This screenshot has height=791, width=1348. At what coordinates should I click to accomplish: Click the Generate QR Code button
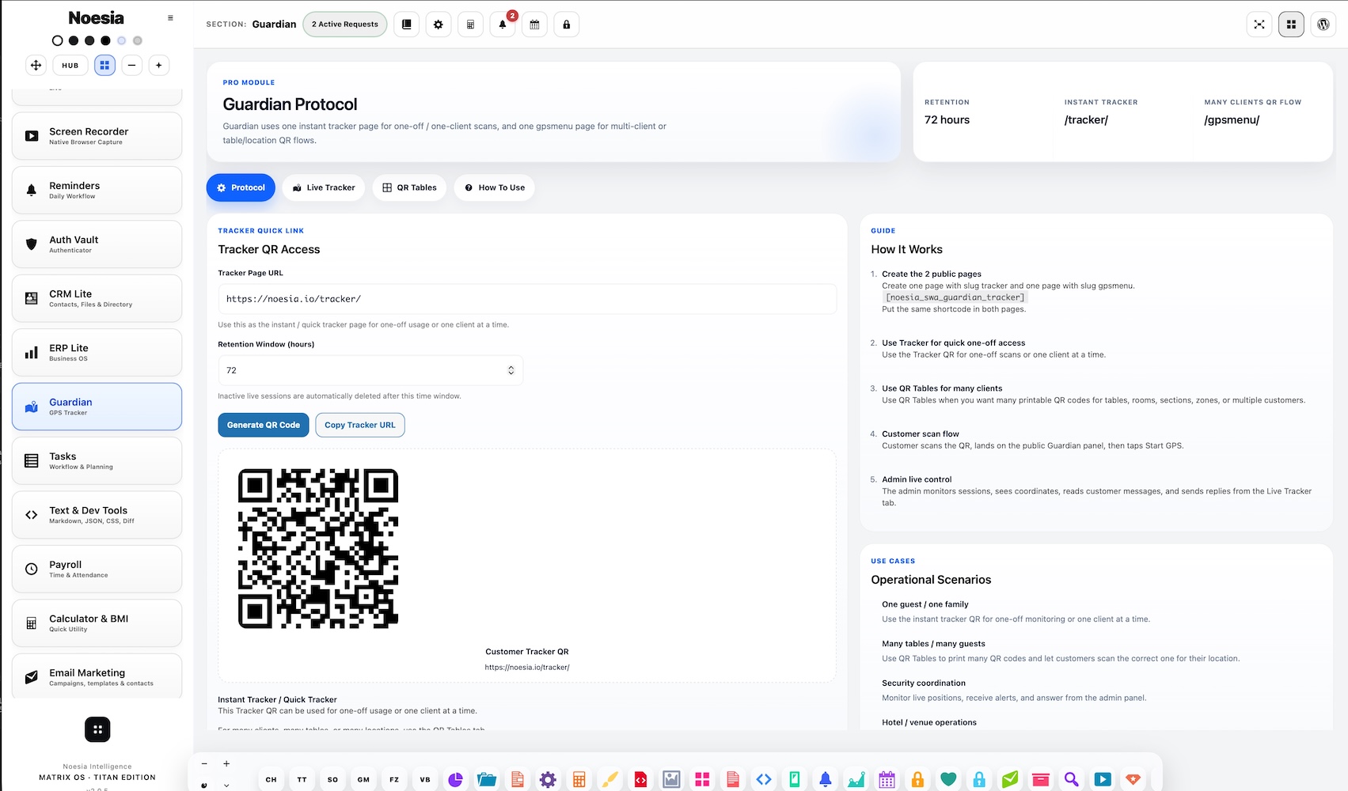coord(264,425)
